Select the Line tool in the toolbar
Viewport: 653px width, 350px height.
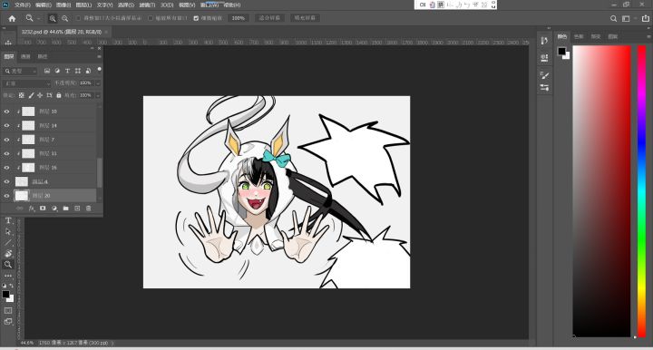8,242
